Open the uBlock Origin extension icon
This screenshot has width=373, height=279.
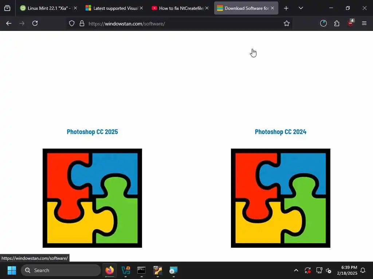tap(350, 23)
